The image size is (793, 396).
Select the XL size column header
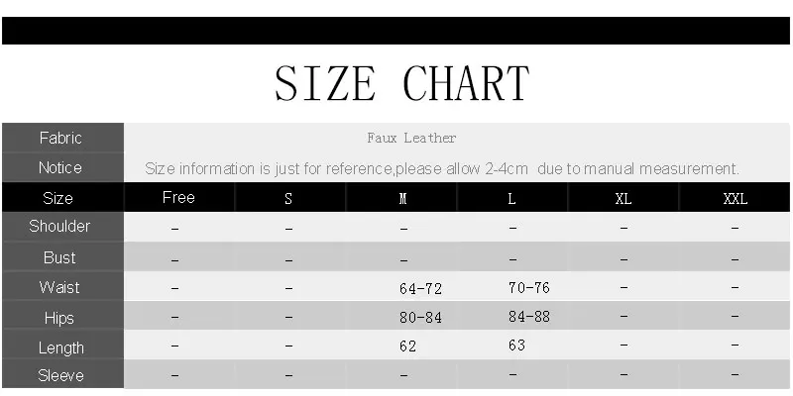pyautogui.click(x=623, y=199)
